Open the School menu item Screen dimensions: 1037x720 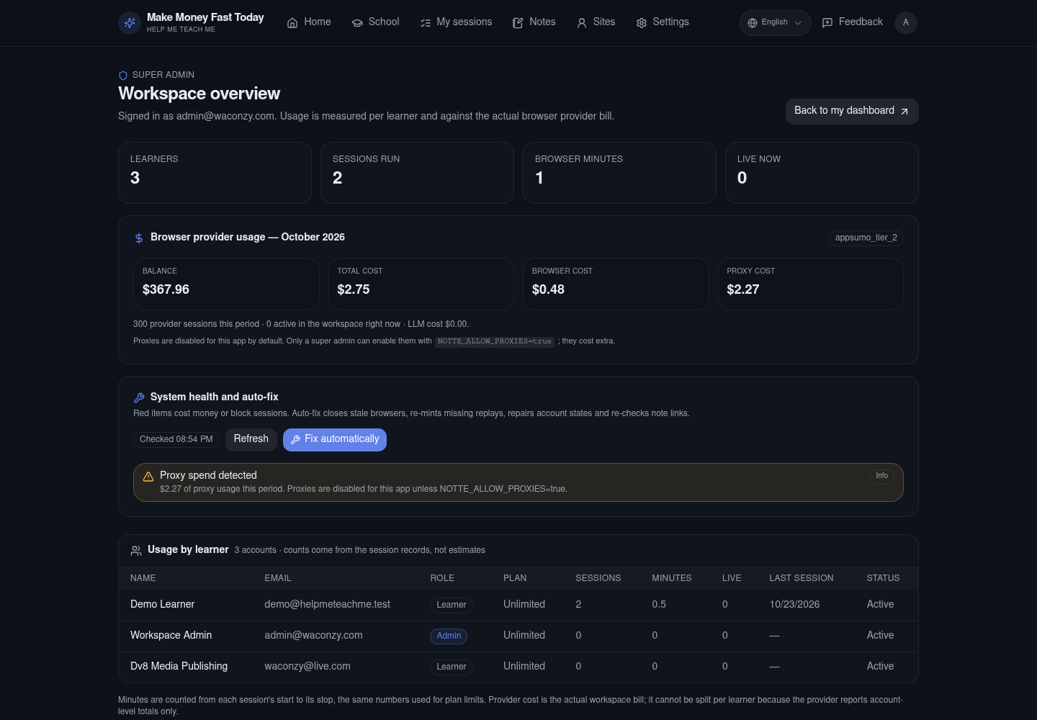(375, 22)
